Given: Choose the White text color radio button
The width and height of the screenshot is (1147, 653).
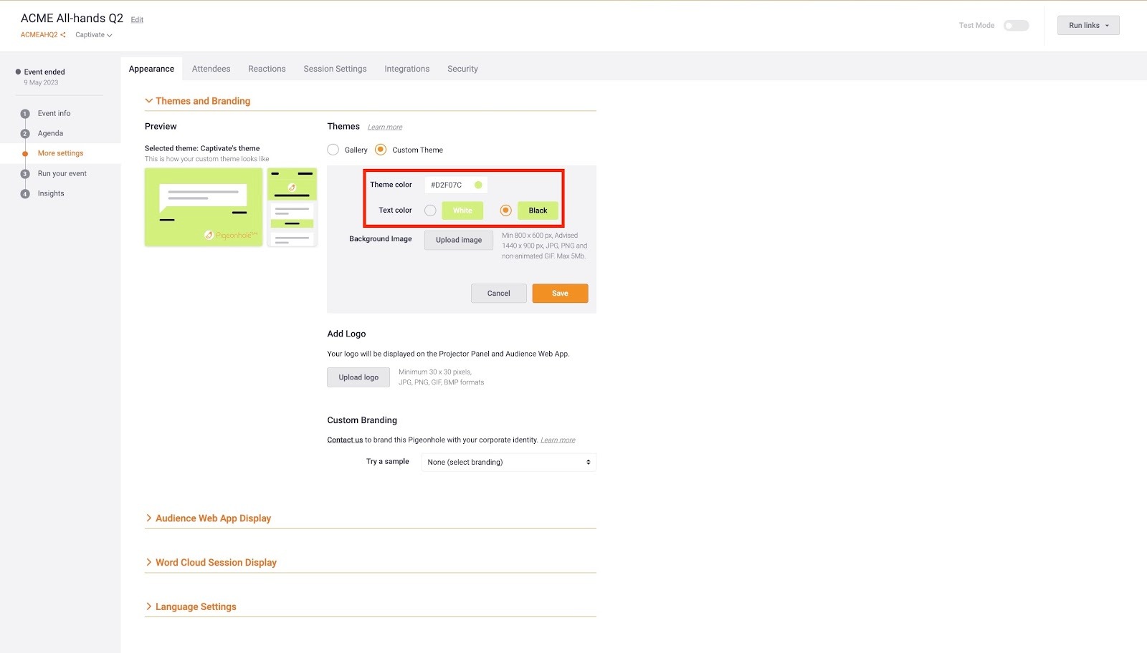Looking at the screenshot, I should coord(430,211).
